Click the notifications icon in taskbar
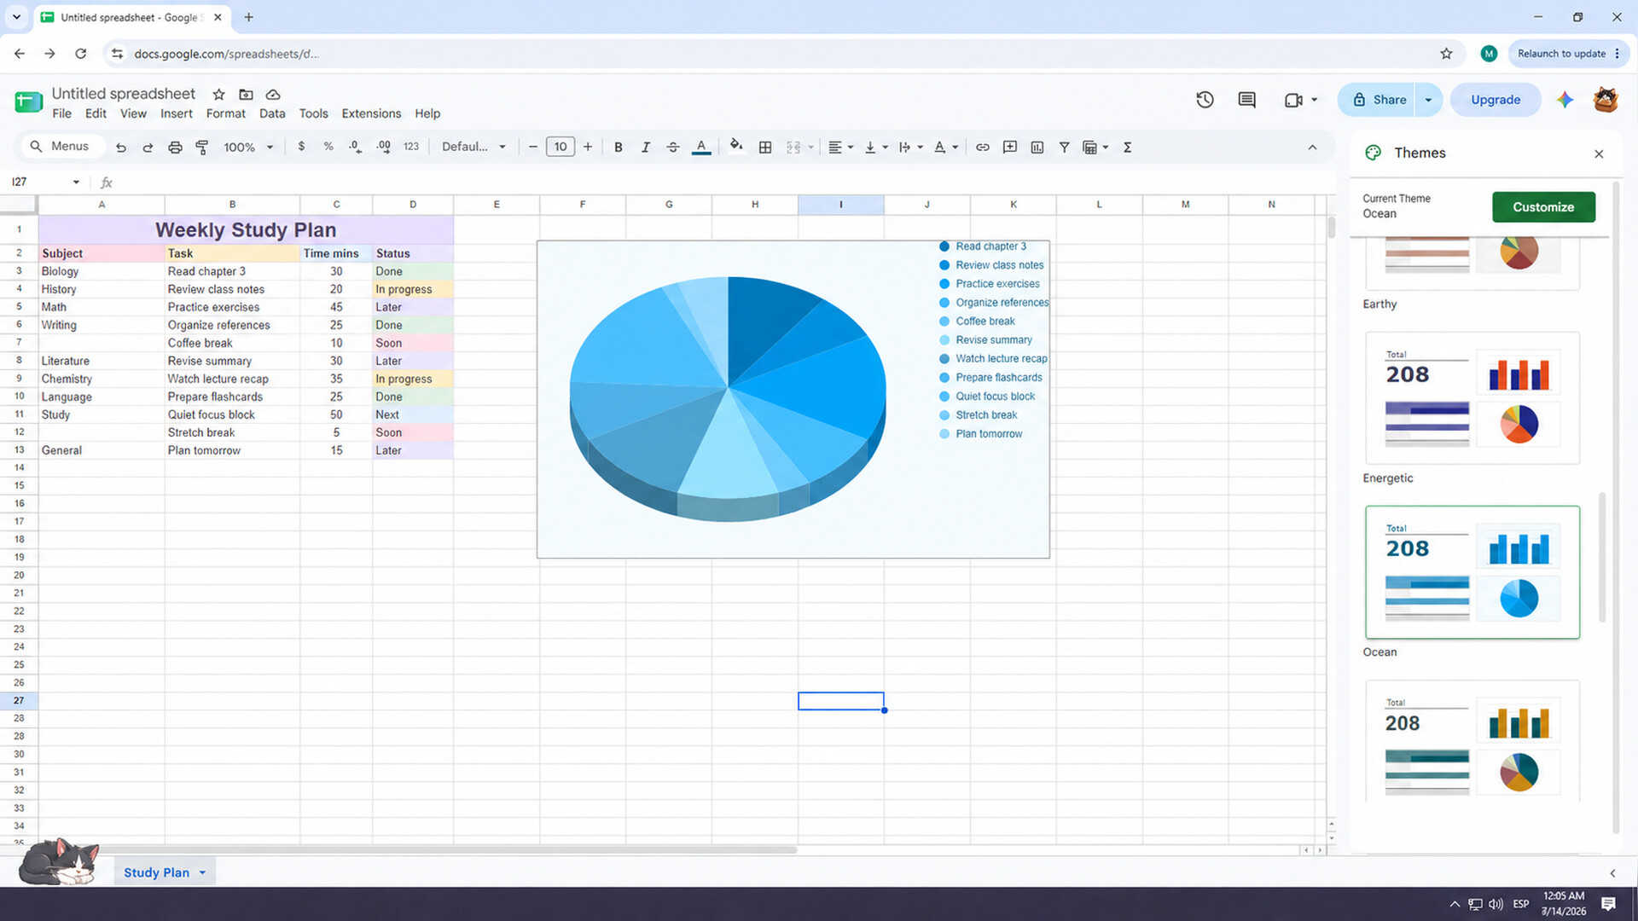The width and height of the screenshot is (1638, 921). click(x=1608, y=904)
